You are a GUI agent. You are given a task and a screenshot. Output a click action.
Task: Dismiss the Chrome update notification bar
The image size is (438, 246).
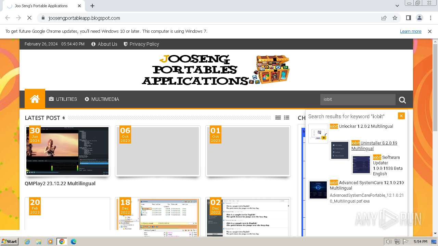(x=430, y=31)
